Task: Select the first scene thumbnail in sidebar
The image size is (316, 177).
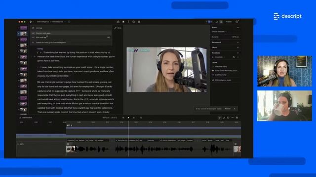Action: pos(24,28)
